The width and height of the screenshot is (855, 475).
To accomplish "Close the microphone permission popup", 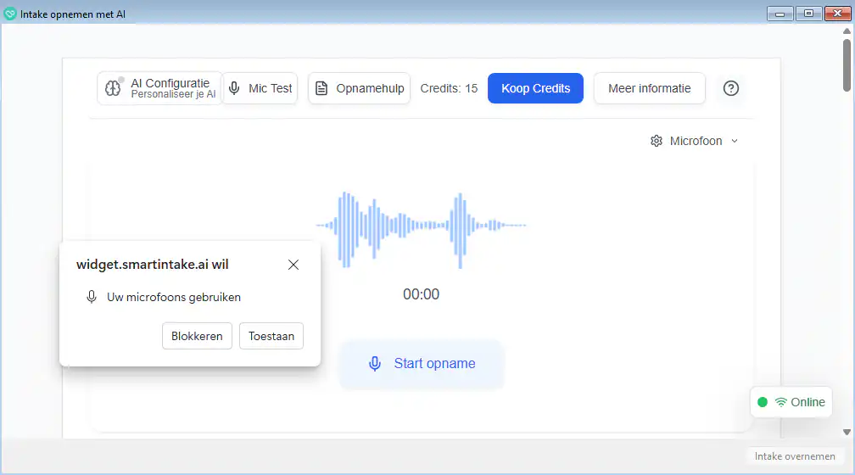I will coord(293,265).
